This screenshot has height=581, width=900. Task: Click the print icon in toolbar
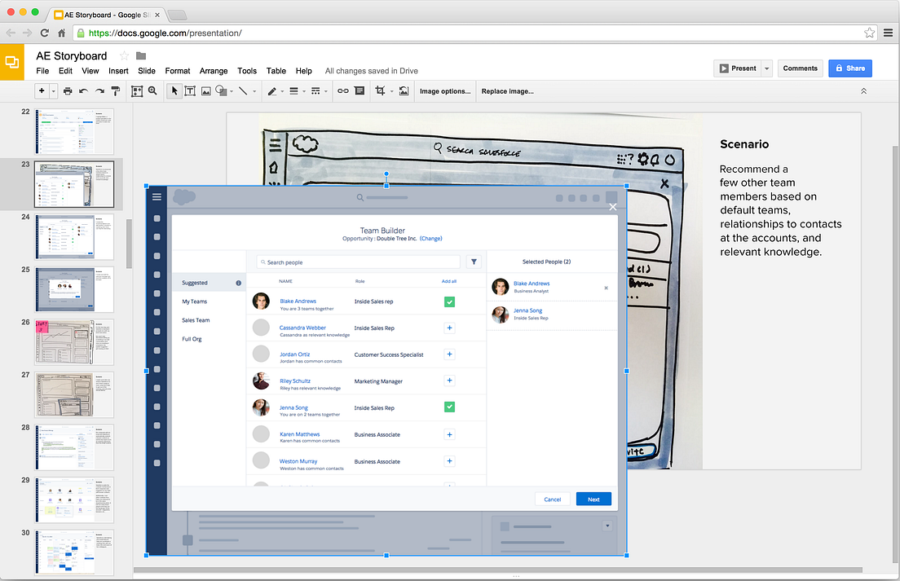click(x=68, y=91)
